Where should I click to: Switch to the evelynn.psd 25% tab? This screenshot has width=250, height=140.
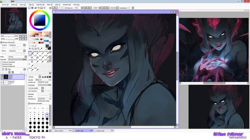(104, 131)
